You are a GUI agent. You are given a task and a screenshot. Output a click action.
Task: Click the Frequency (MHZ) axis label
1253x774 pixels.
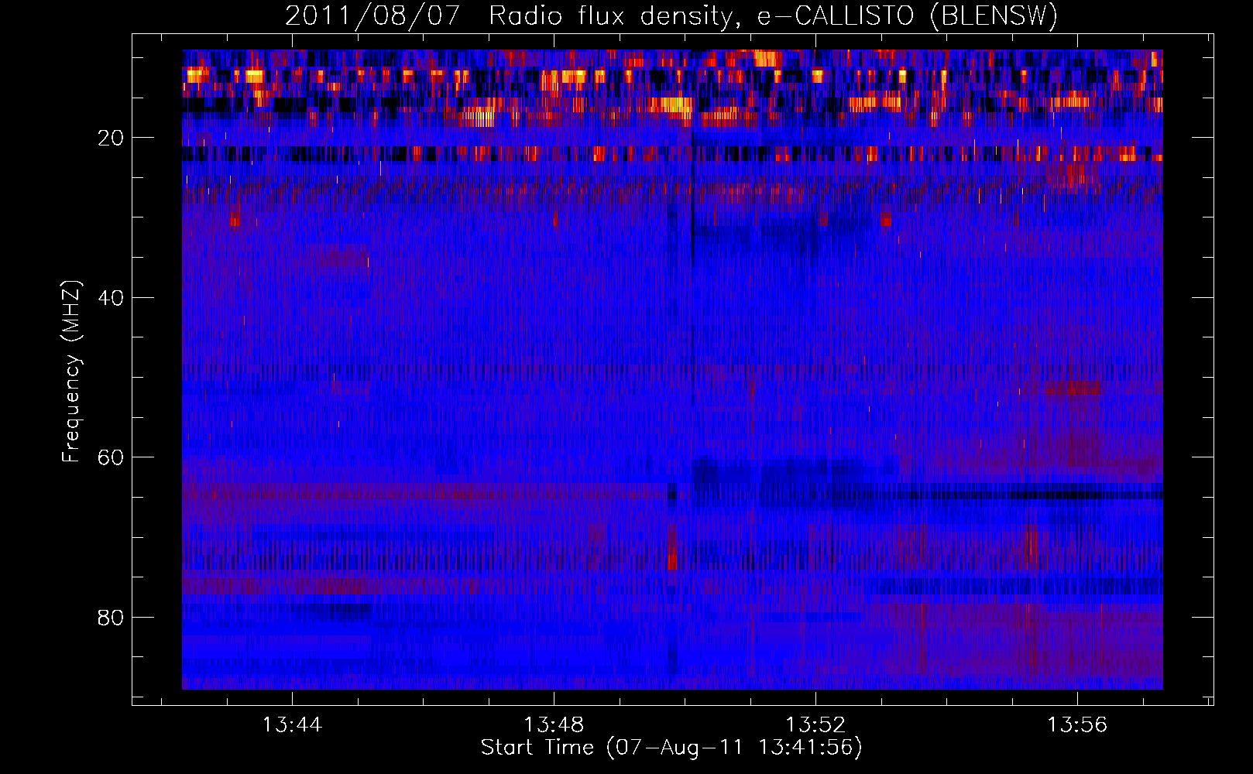pyautogui.click(x=71, y=372)
